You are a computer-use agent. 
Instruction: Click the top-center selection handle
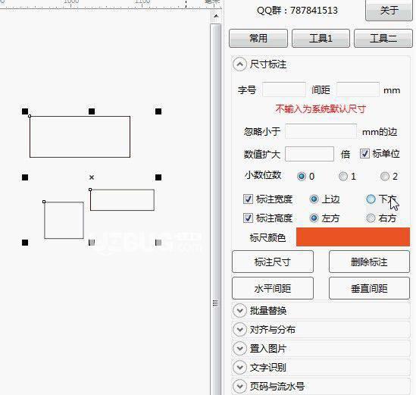(x=92, y=111)
